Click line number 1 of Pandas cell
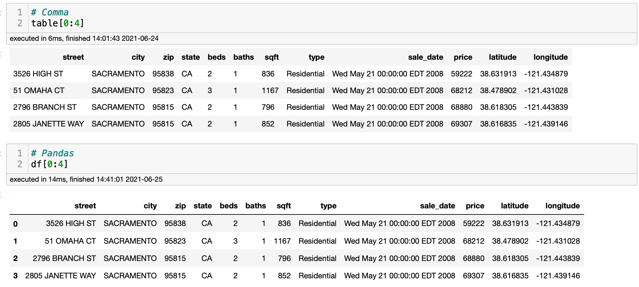The height and width of the screenshot is (287, 639). point(20,153)
